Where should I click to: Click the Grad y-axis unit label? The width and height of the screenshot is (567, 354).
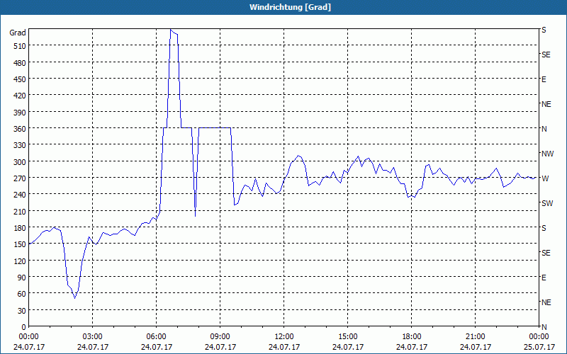point(17,33)
